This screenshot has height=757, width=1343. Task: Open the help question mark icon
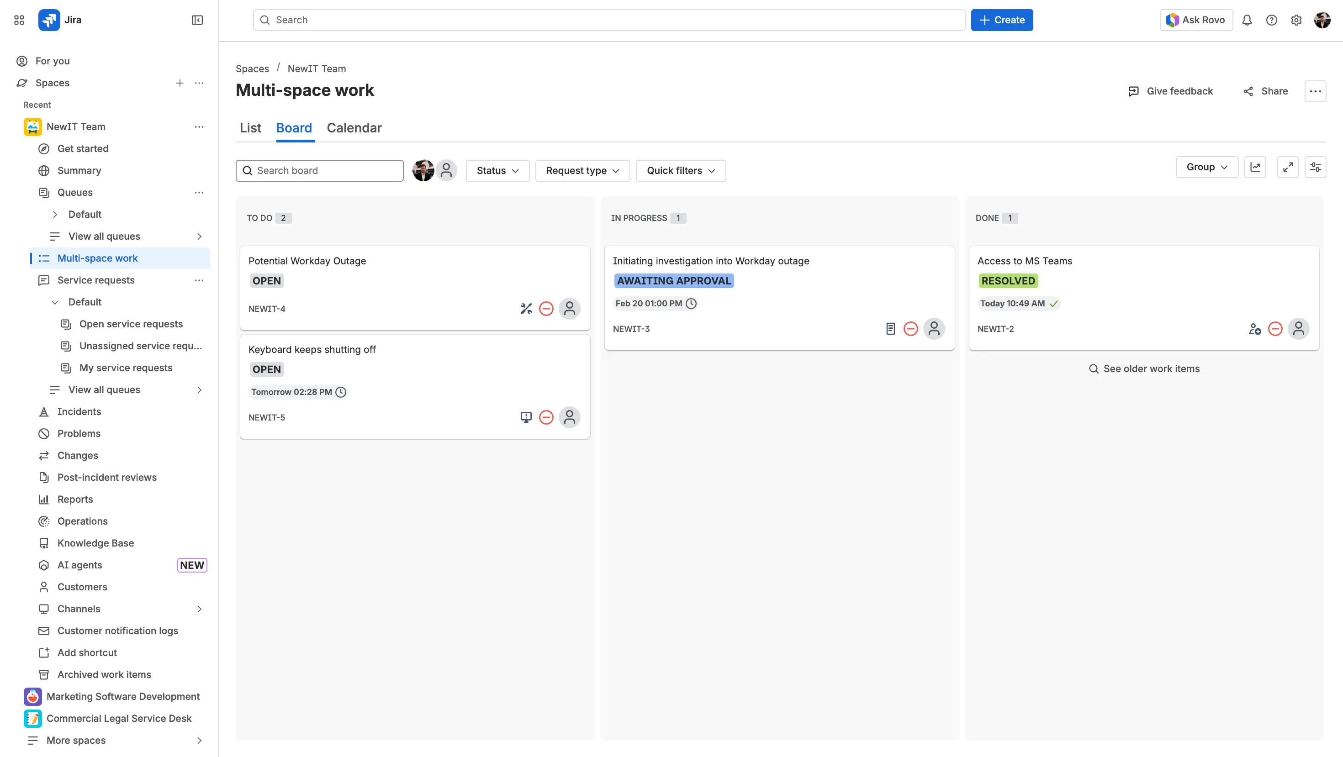(1272, 20)
